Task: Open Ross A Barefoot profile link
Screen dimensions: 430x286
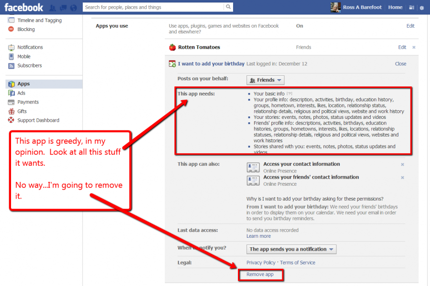Action: pos(362,7)
